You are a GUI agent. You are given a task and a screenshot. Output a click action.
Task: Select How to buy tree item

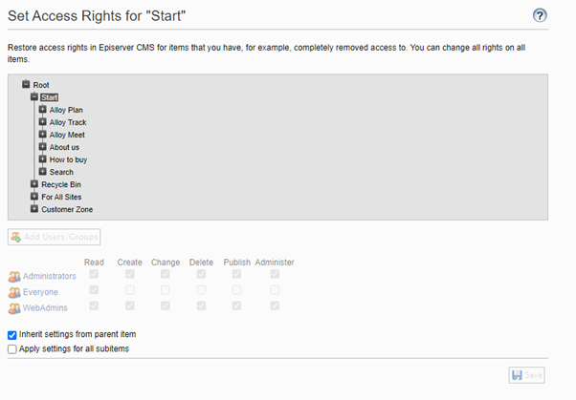[x=68, y=159]
